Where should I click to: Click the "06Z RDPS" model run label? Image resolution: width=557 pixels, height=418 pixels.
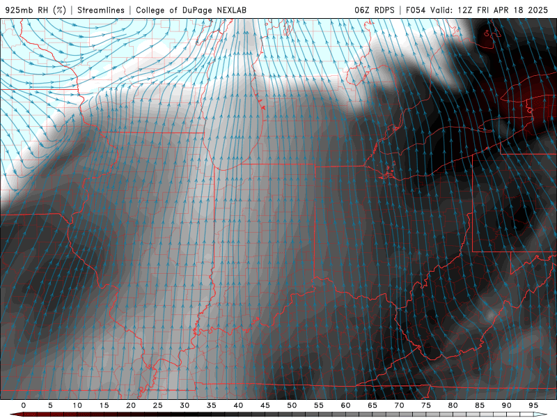coord(375,10)
